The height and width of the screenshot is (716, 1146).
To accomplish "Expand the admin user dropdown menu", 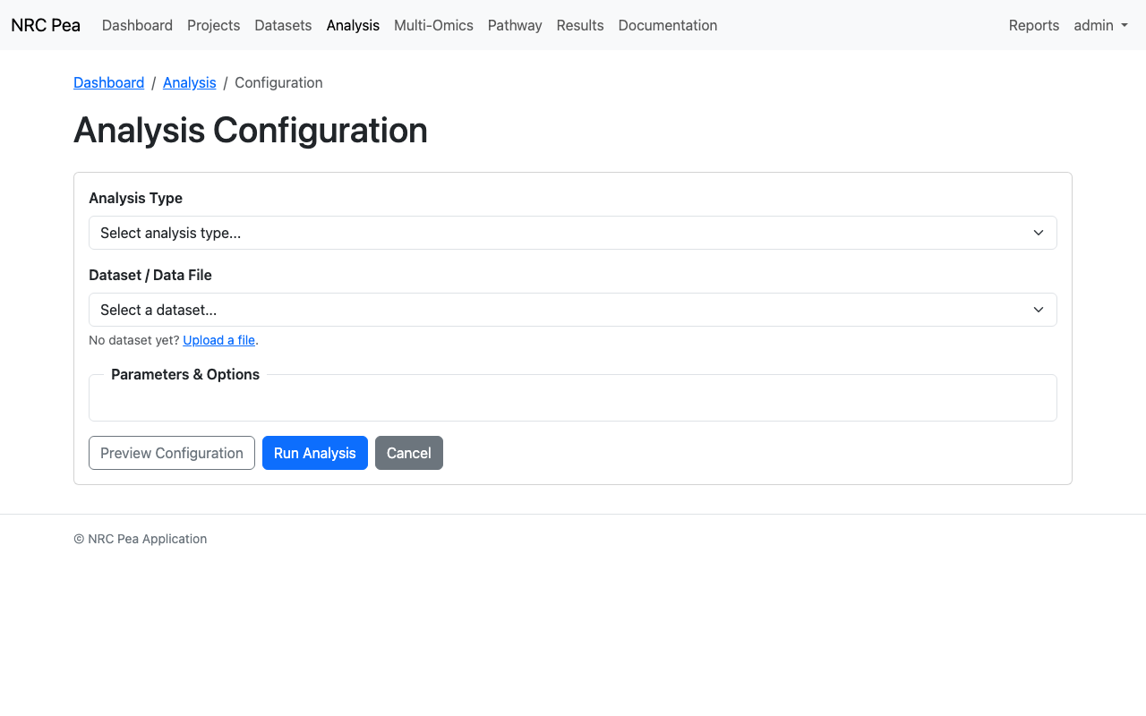I will (1099, 25).
